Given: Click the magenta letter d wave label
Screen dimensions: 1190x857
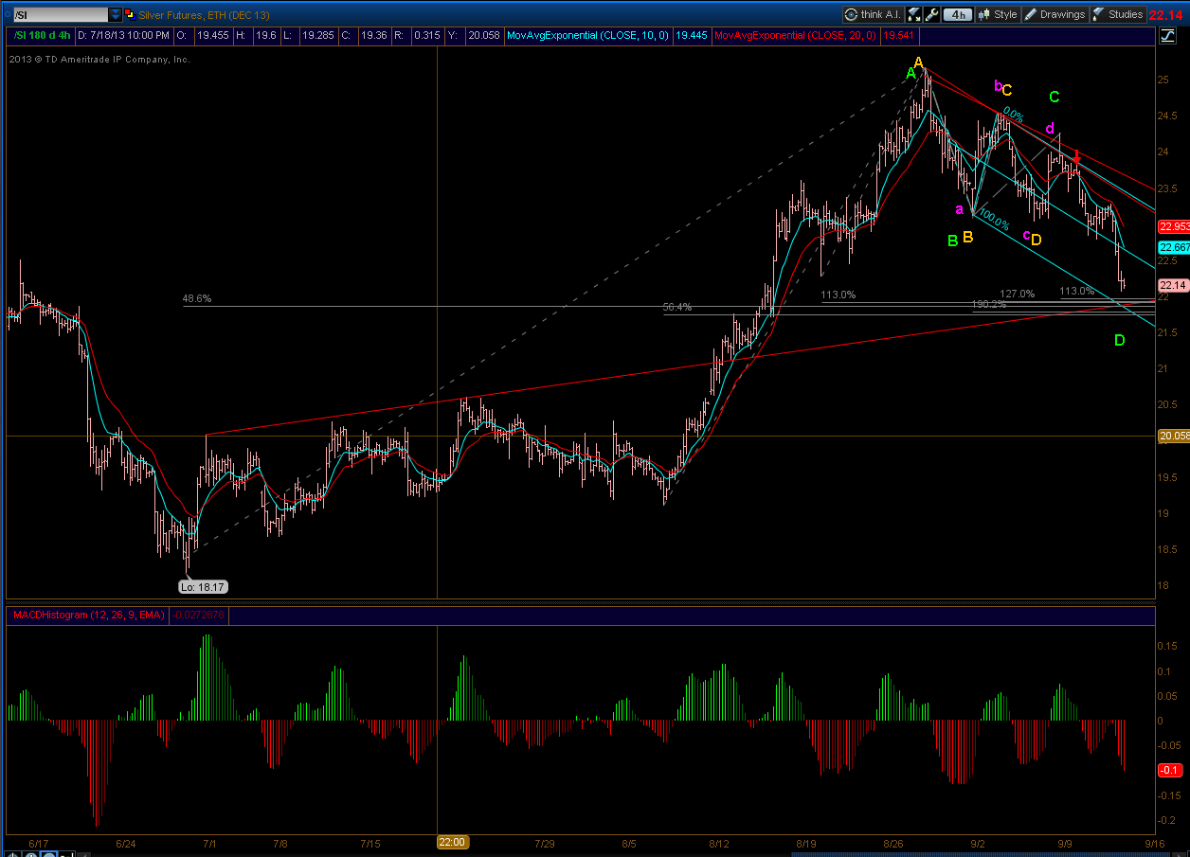Looking at the screenshot, I should (1049, 128).
